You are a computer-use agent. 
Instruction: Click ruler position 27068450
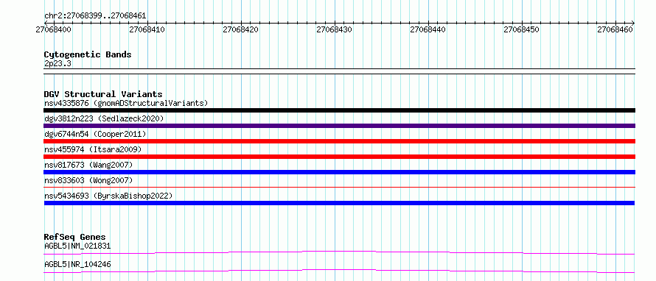[x=522, y=29]
